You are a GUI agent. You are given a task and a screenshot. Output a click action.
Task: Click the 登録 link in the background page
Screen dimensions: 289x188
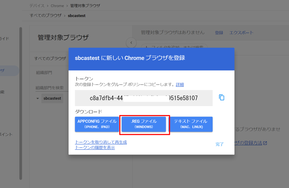[x=219, y=33]
